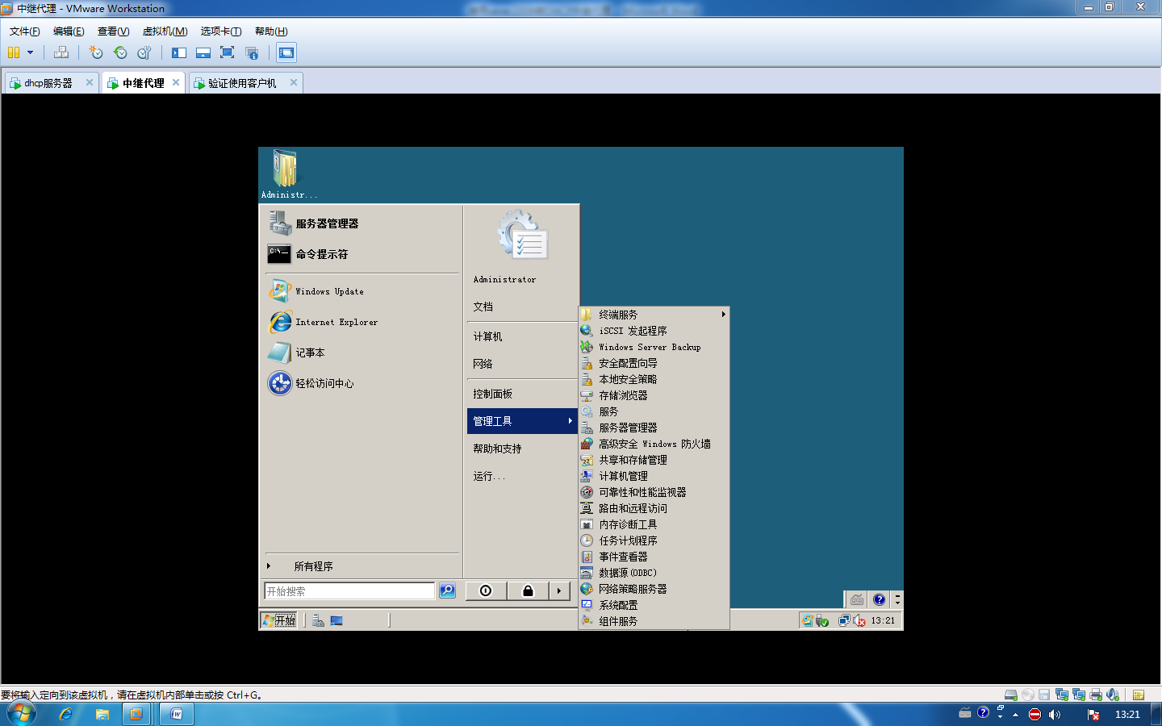Open the 选项卡(T) menu

[221, 31]
